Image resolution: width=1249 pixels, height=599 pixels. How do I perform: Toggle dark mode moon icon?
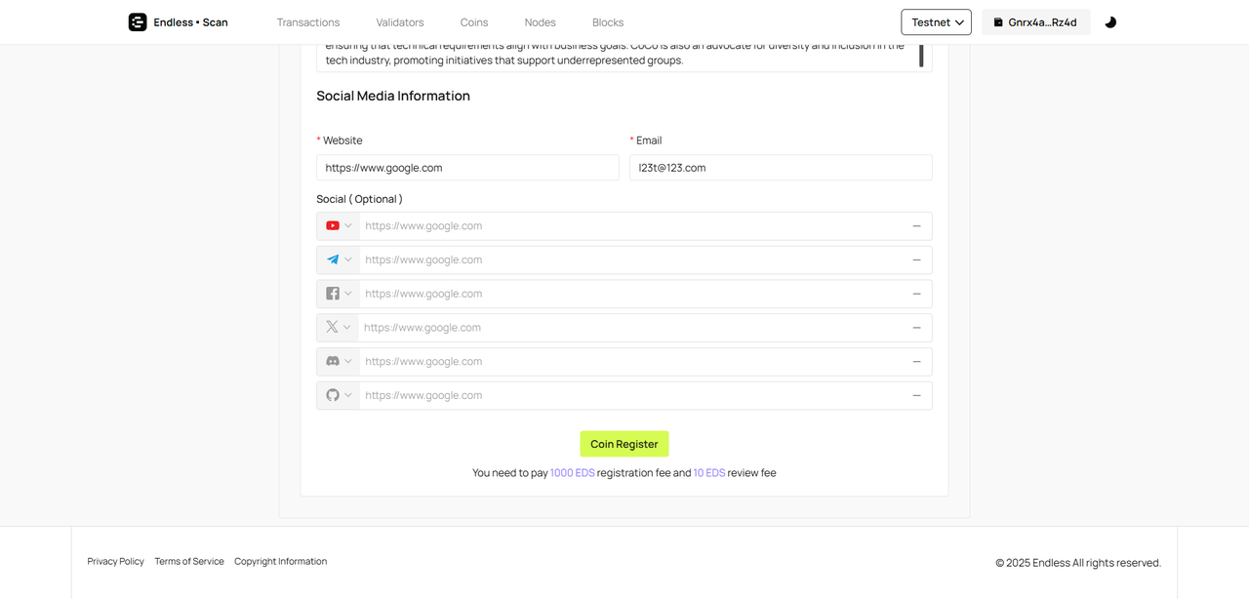coord(1110,22)
